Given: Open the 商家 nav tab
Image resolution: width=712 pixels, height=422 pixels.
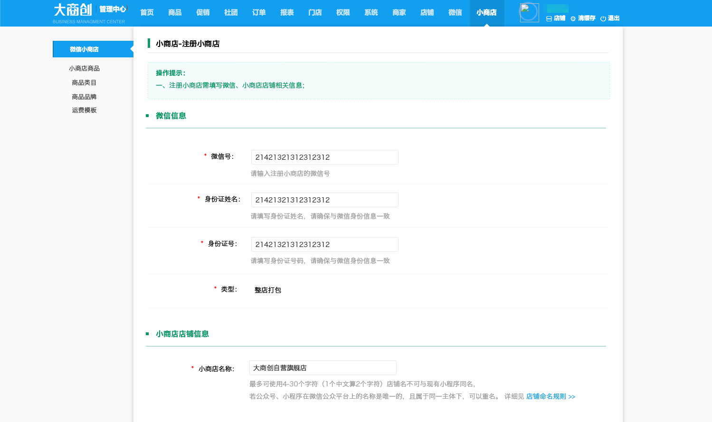Looking at the screenshot, I should tap(399, 13).
